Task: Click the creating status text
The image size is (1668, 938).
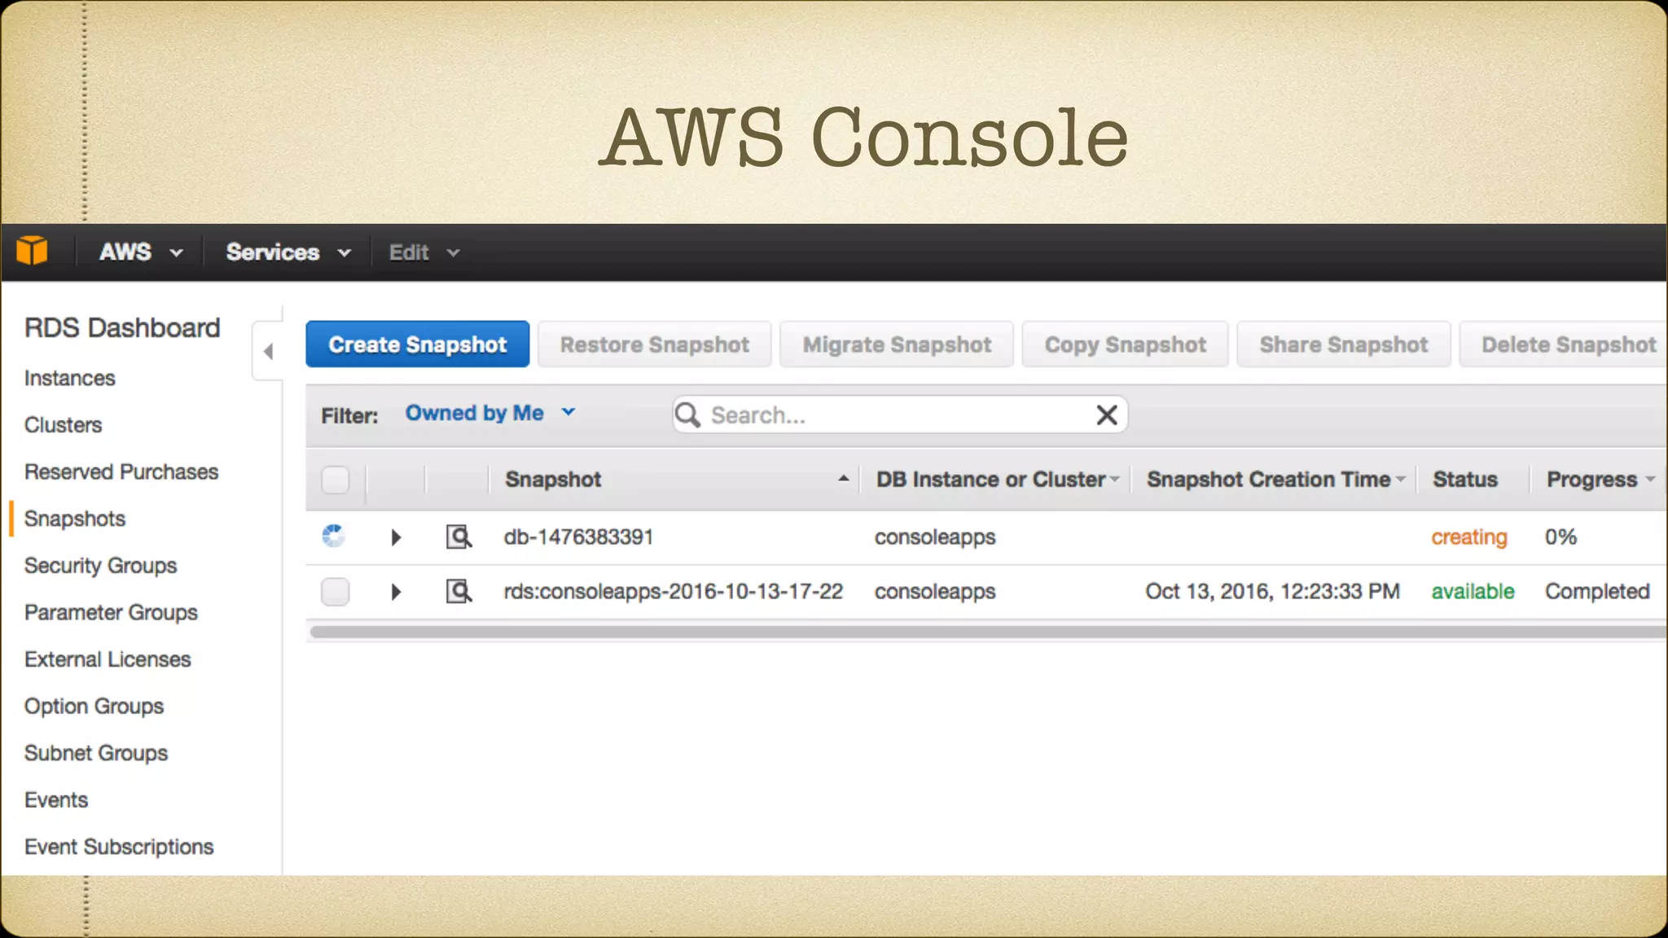Action: coord(1469,537)
